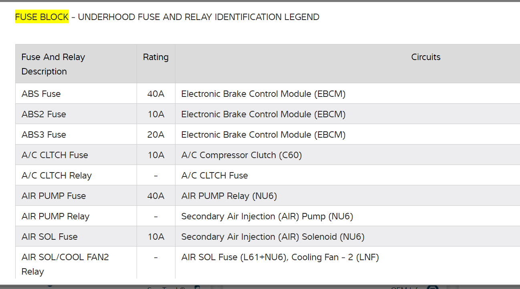Screen dimensions: 520x289
Task: Select the 40A rating for ABS Fuse
Action: (x=155, y=94)
